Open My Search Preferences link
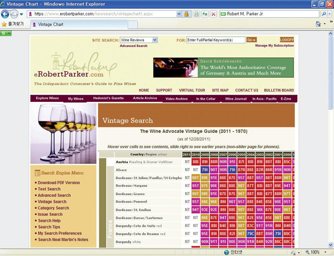334x256 pixels. [x=60, y=233]
